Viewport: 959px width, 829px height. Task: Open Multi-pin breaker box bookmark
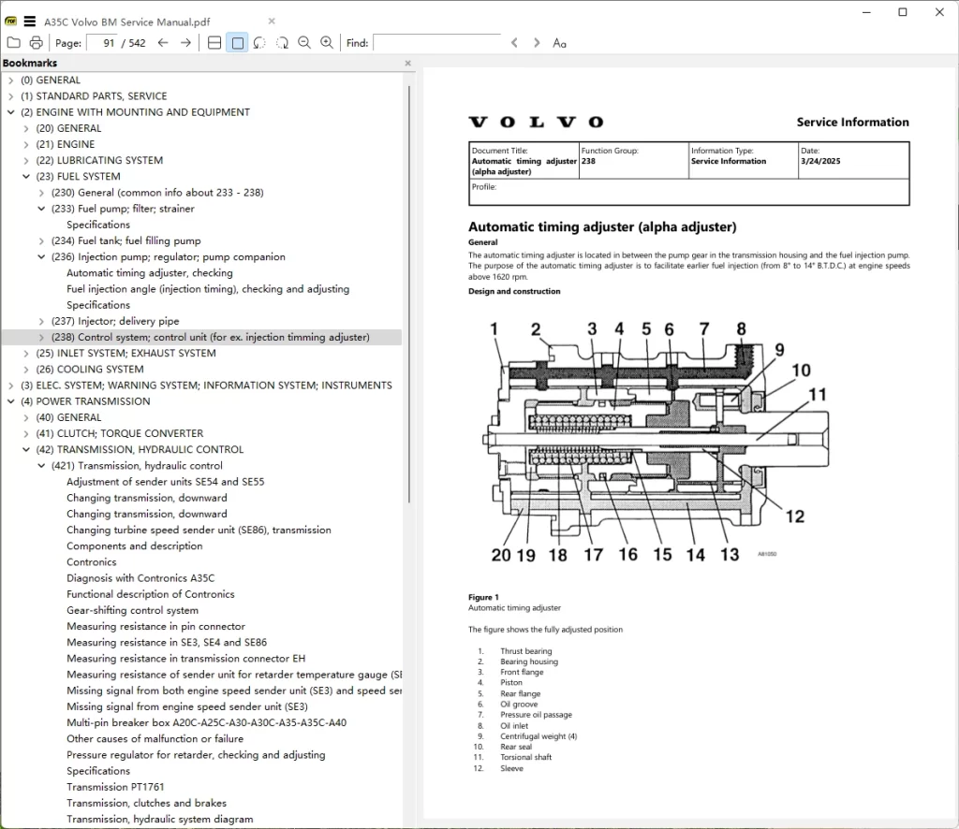[x=207, y=722]
